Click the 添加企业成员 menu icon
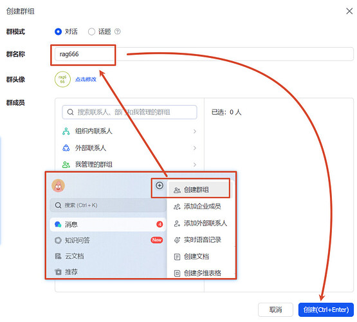Image resolution: width=357 pixels, height=322 pixels. coord(177,207)
